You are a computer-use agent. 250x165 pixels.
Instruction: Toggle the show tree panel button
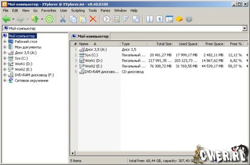pos(169,19)
